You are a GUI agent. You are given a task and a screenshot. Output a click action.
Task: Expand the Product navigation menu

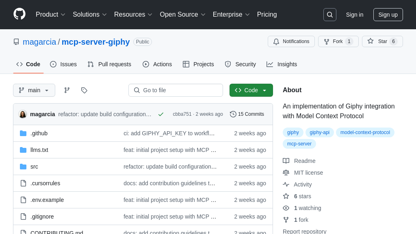click(x=50, y=15)
